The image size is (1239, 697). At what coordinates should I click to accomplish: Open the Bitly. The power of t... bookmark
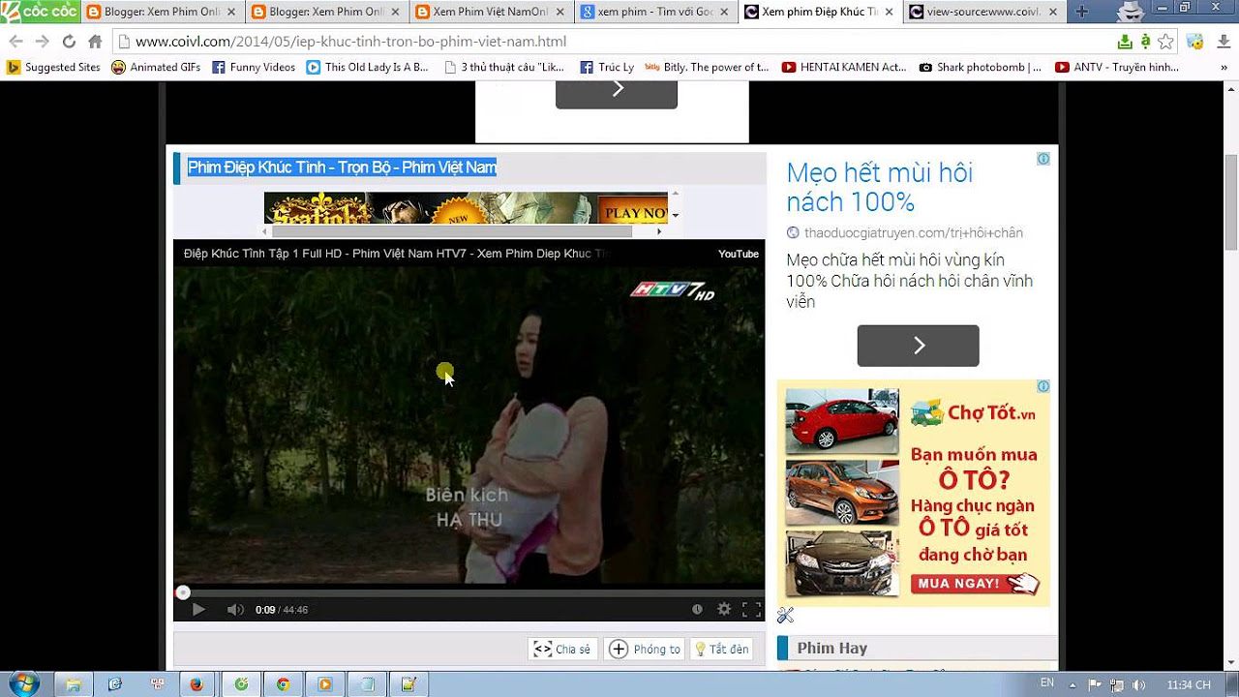tap(708, 67)
